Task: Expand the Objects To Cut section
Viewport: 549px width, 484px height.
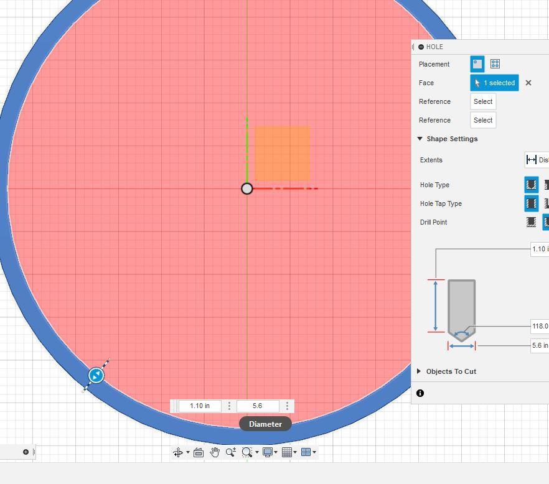Action: tap(418, 371)
